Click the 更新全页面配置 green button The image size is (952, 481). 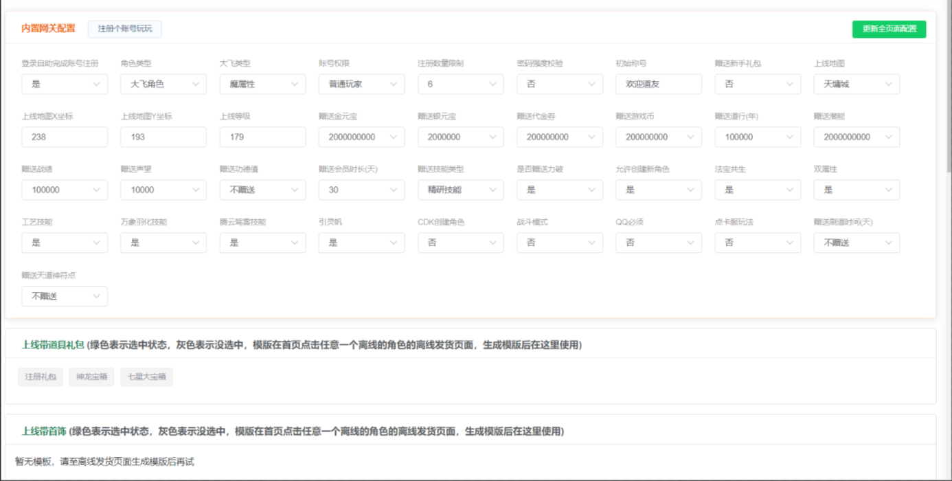tap(889, 29)
